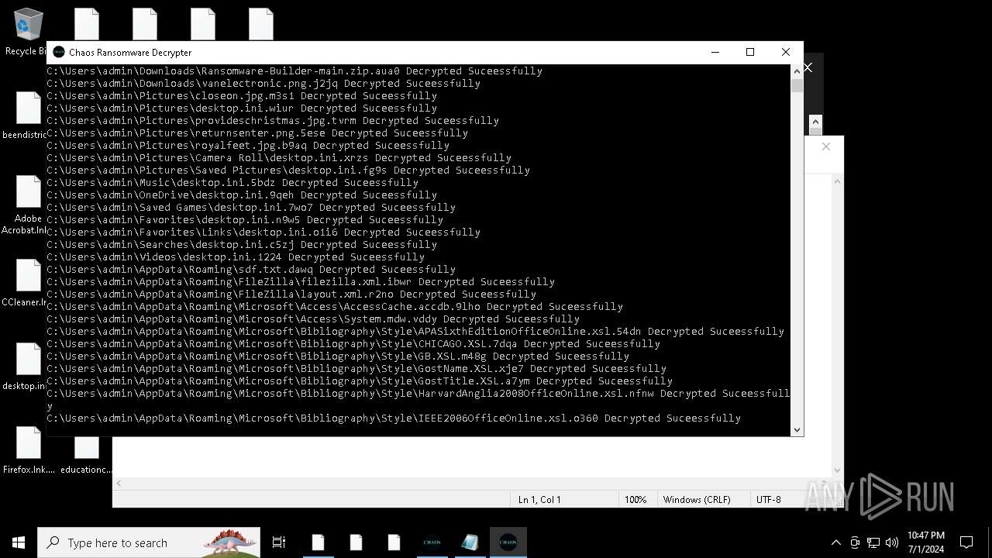This screenshot has height=558, width=992.
Task: Select the CCleaner desktop shortcut
Action: pos(26,283)
